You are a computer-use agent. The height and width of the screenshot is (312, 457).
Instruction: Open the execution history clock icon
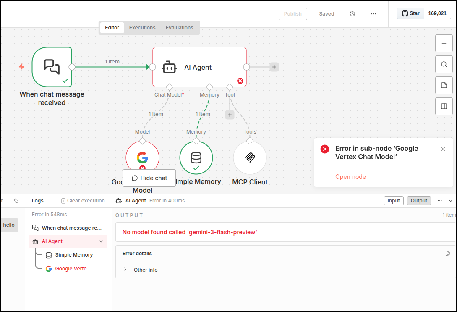pyautogui.click(x=353, y=14)
